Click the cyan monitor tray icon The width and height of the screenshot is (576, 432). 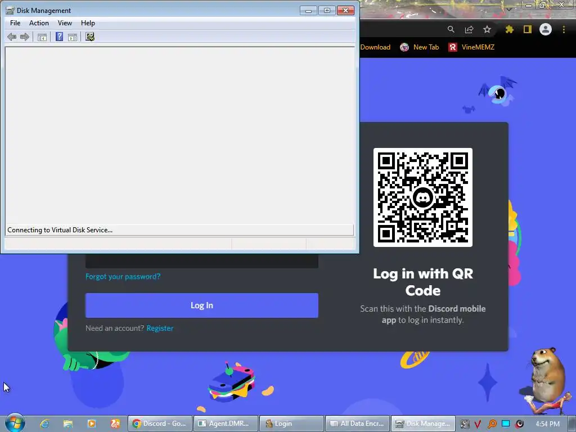point(506,424)
